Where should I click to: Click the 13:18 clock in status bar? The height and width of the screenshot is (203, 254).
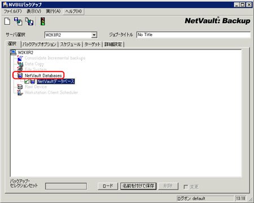tap(240, 198)
